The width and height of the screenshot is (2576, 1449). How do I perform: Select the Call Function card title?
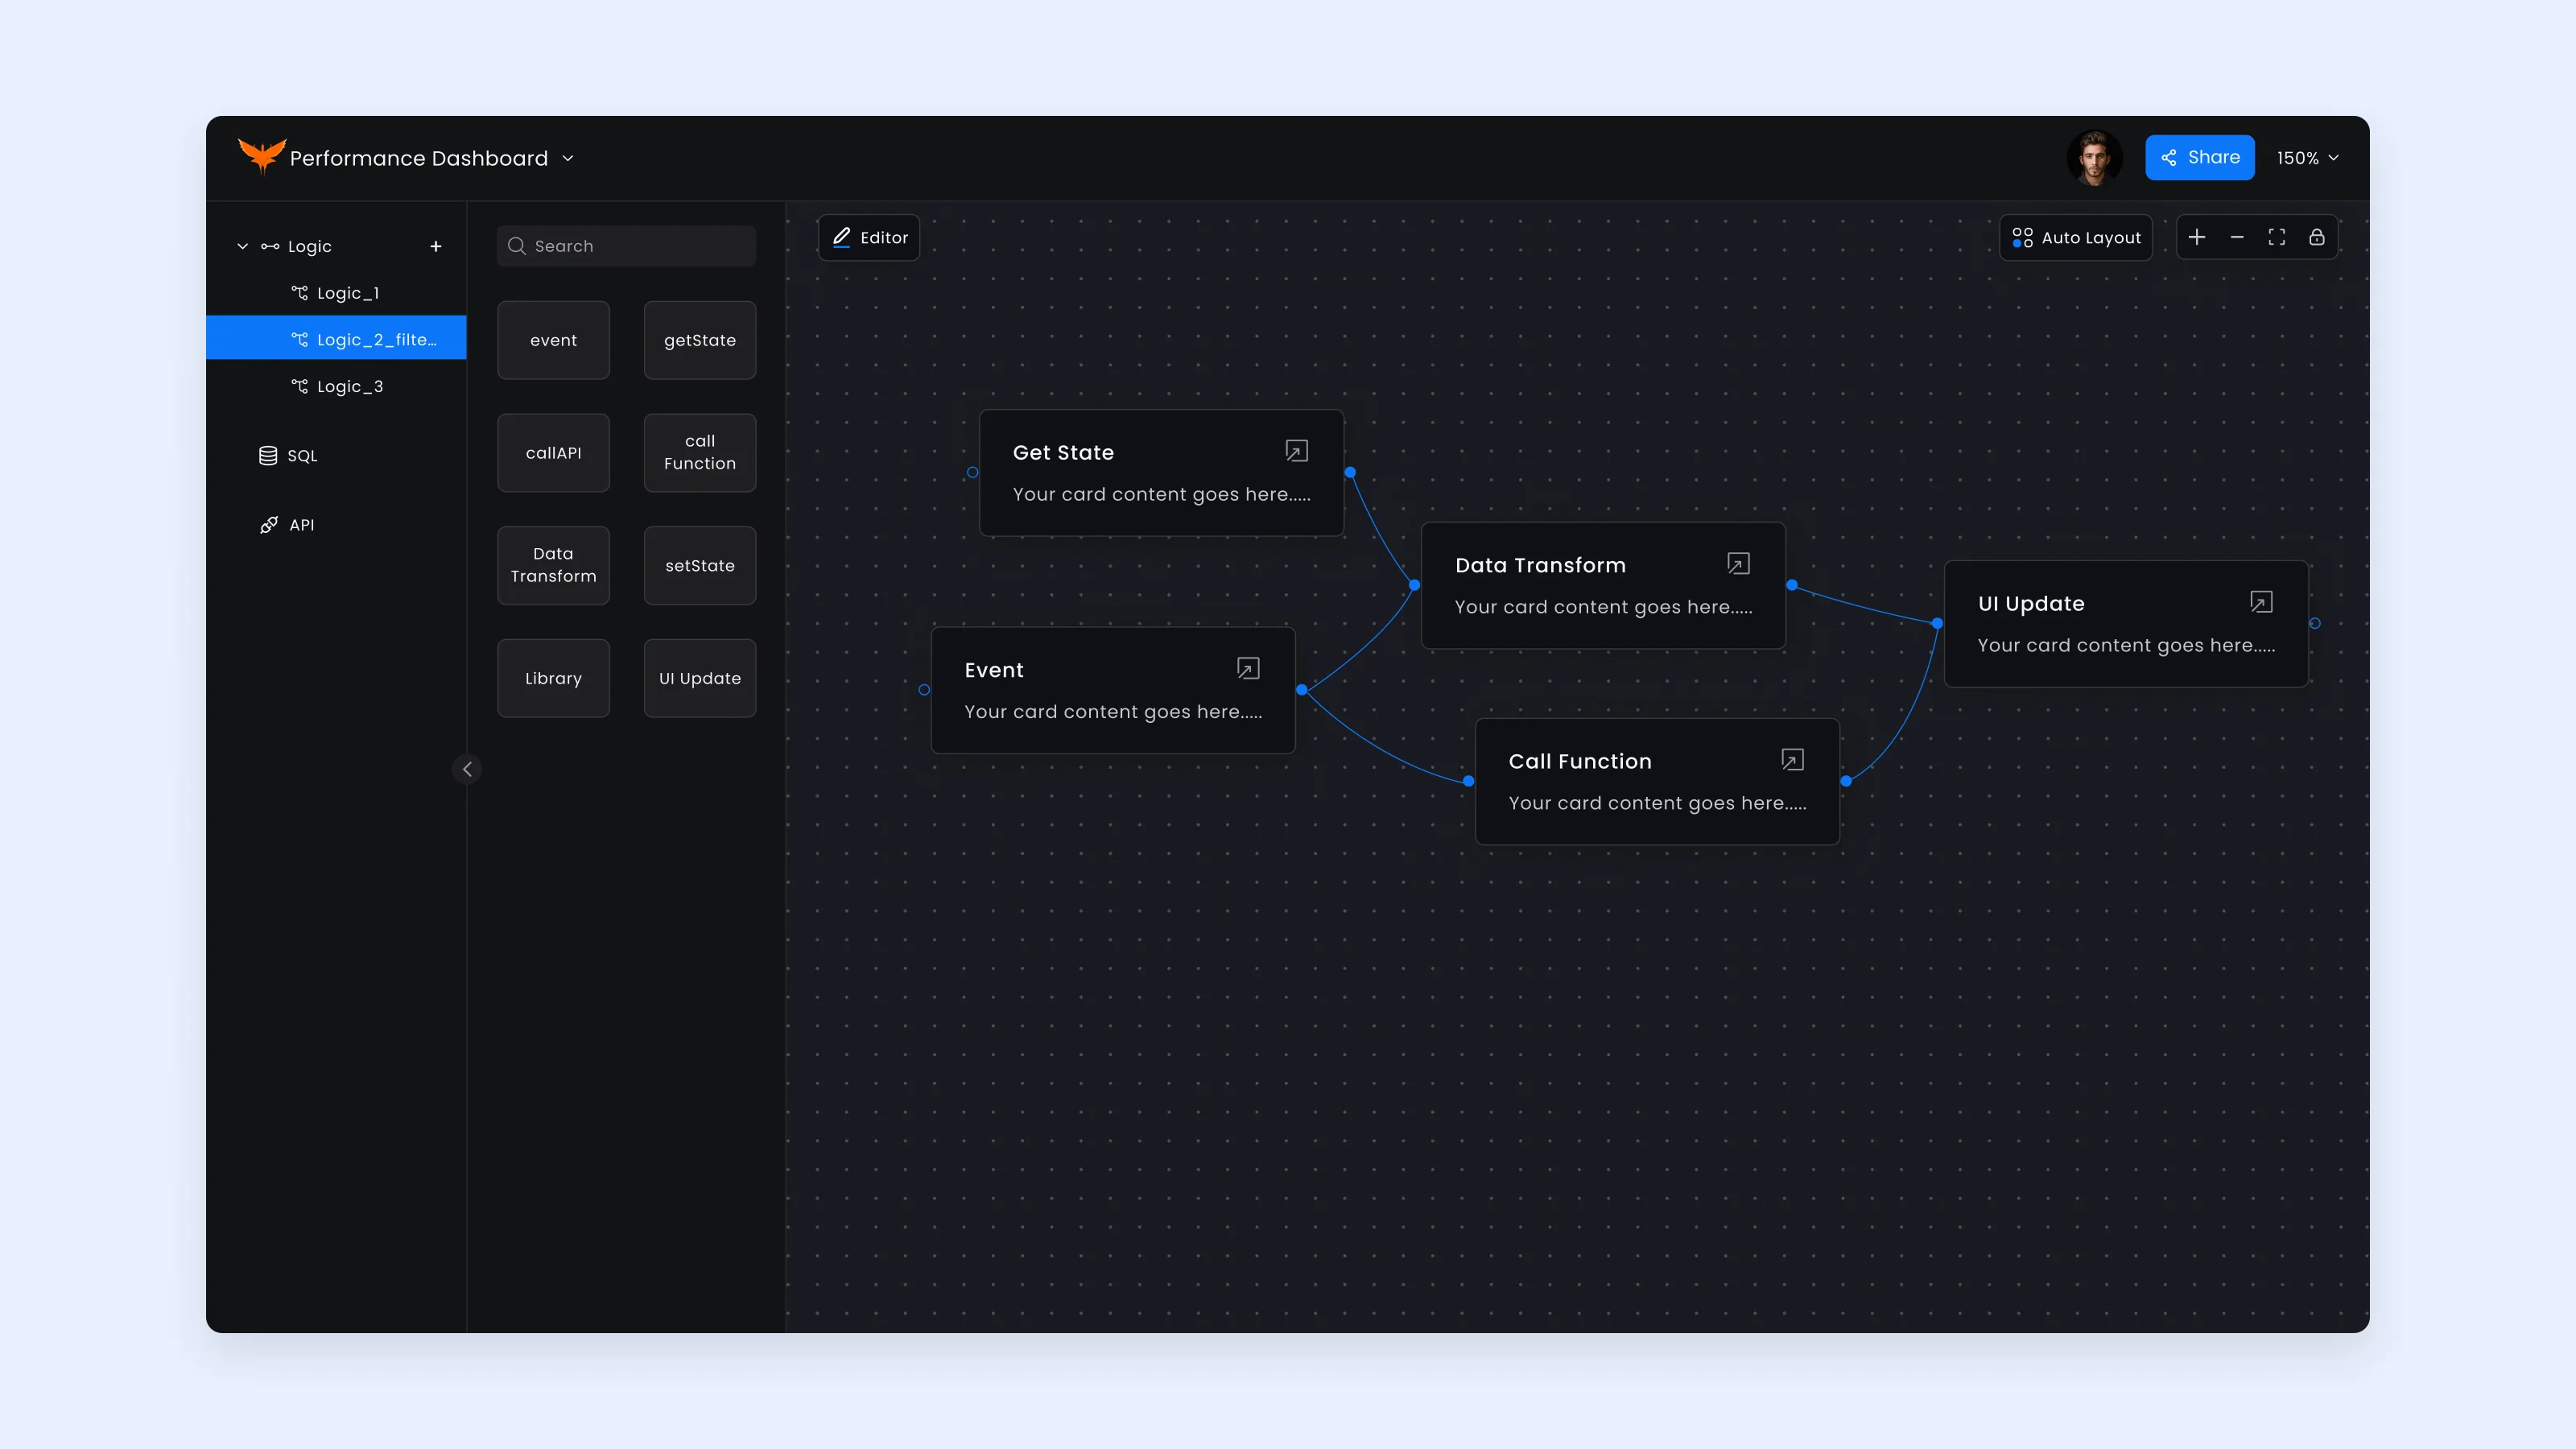(x=1580, y=761)
